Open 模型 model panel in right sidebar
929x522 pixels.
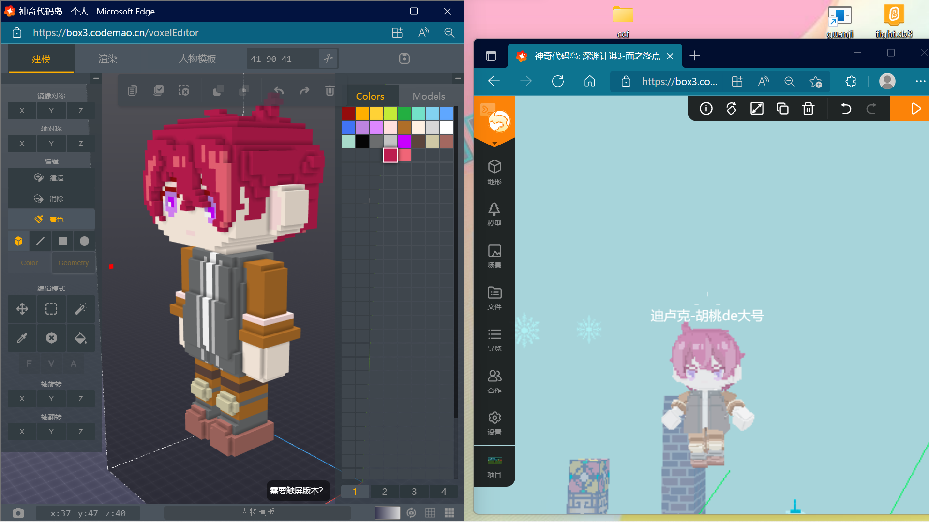pos(494,214)
